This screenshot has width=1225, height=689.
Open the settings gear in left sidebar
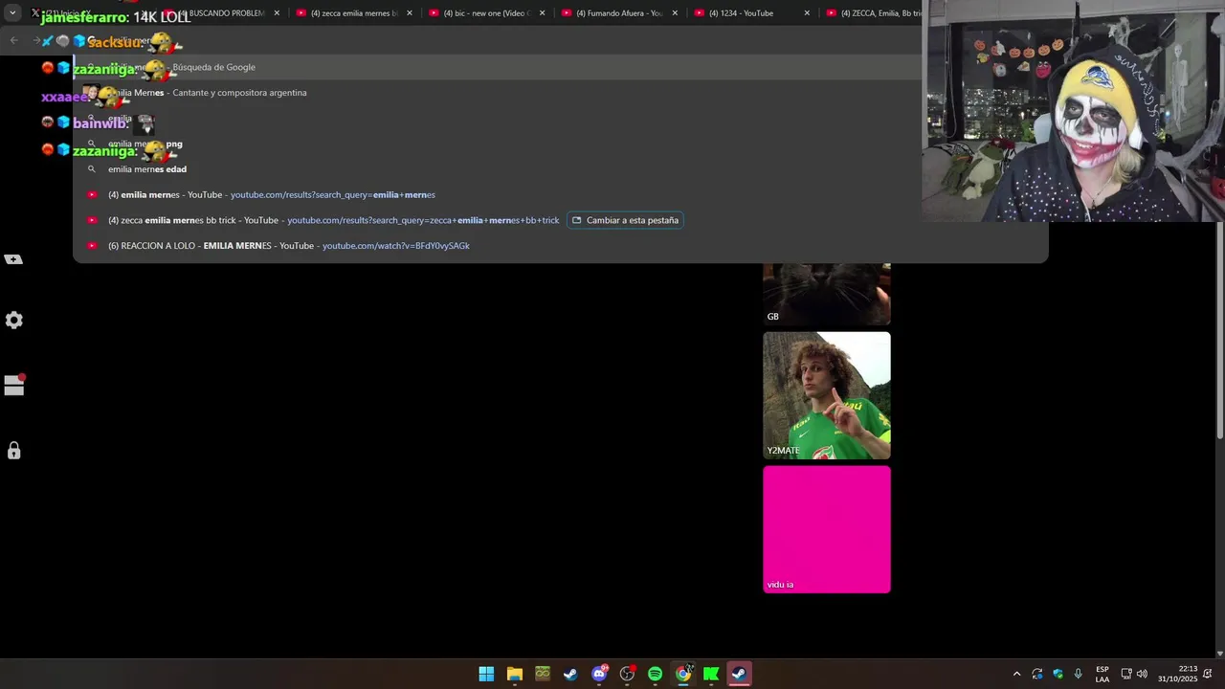click(13, 321)
